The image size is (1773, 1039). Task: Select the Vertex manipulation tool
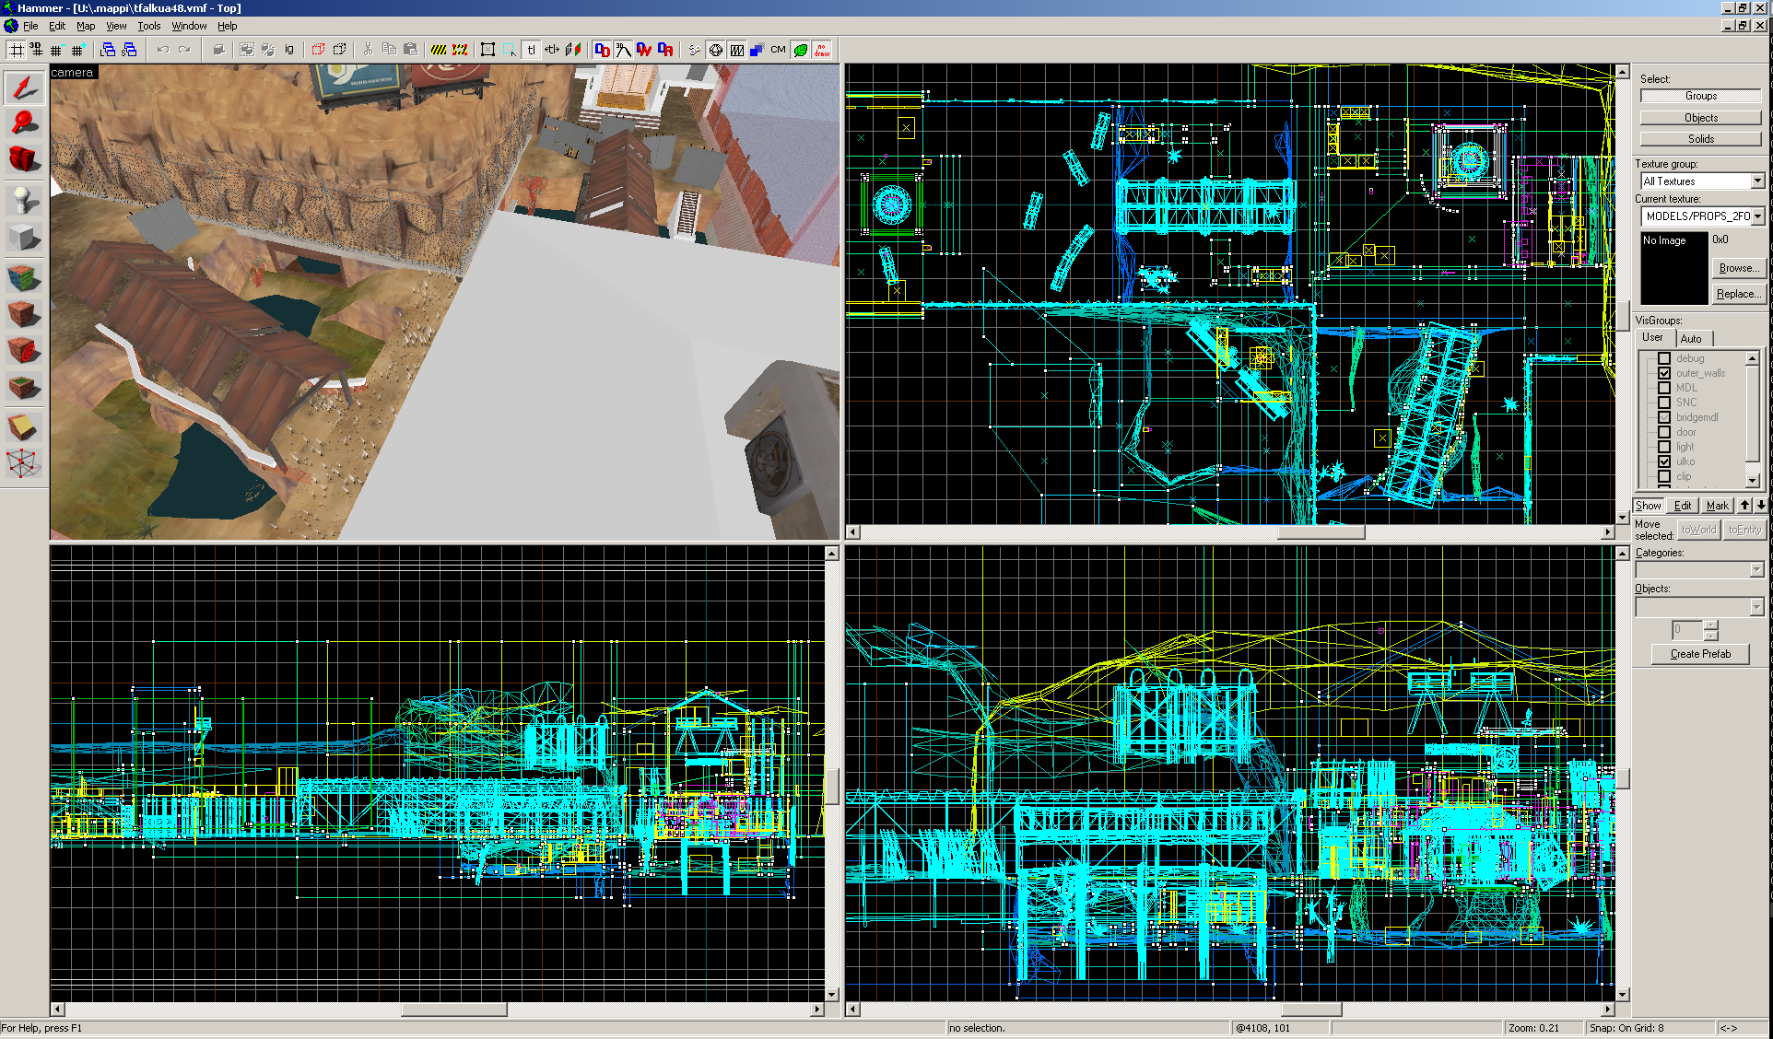(x=24, y=463)
